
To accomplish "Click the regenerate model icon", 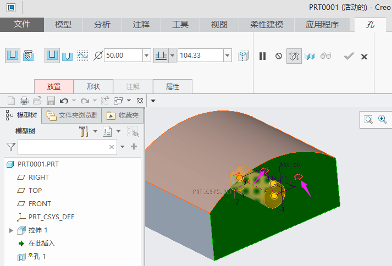I will 105,101.
